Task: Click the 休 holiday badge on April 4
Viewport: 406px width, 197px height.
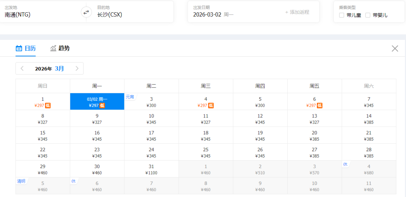Action: [345, 164]
